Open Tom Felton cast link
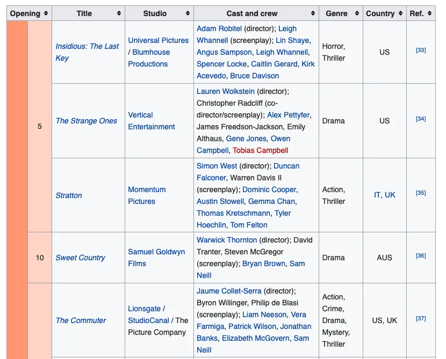The width and height of the screenshot is (446, 359). point(249,225)
